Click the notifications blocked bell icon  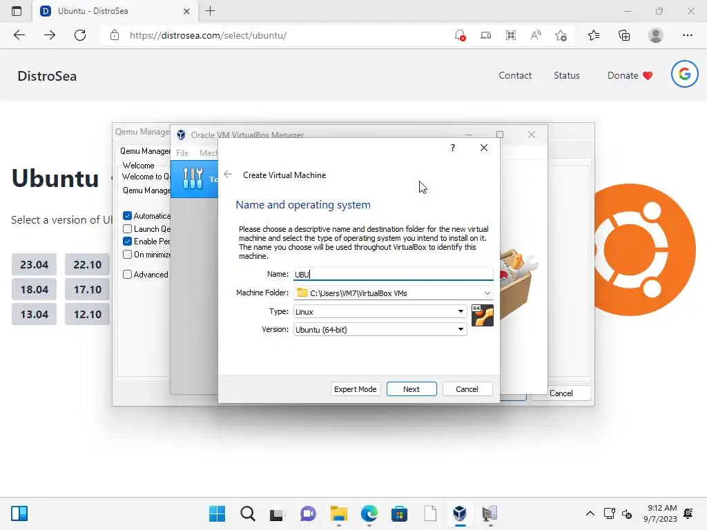tap(459, 35)
